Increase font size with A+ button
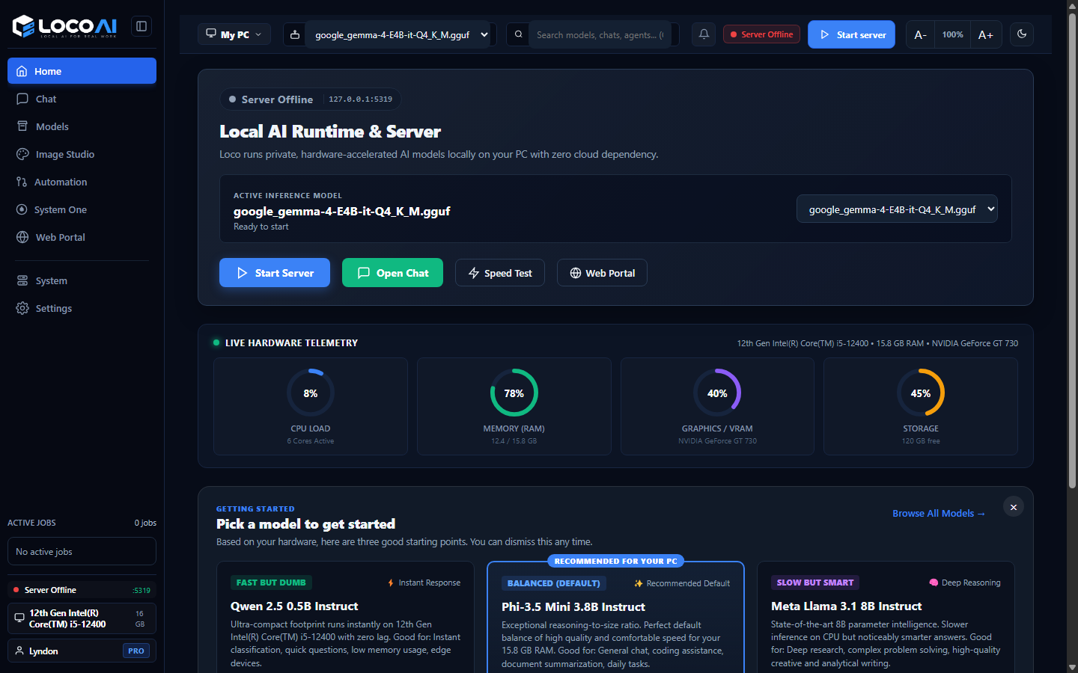The width and height of the screenshot is (1078, 673). click(985, 34)
